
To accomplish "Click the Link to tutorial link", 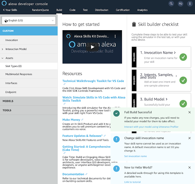I will (133, 182).
